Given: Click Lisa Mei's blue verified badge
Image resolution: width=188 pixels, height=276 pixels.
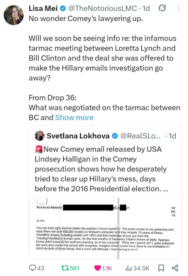Looking at the screenshot, I should click(x=63, y=9).
